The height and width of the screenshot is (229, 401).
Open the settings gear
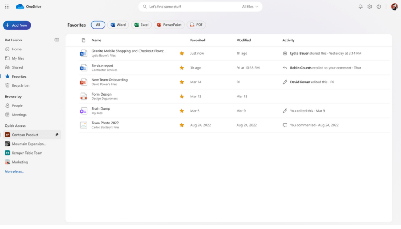(370, 7)
